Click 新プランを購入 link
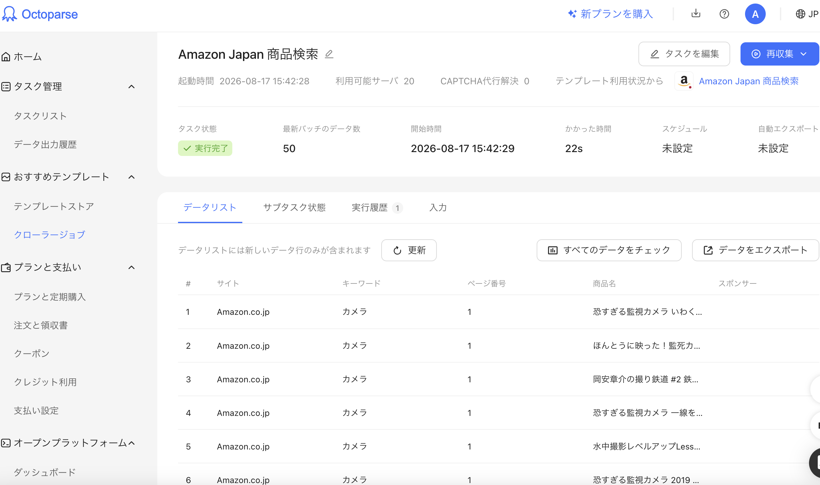This screenshot has height=485, width=820. pos(610,14)
